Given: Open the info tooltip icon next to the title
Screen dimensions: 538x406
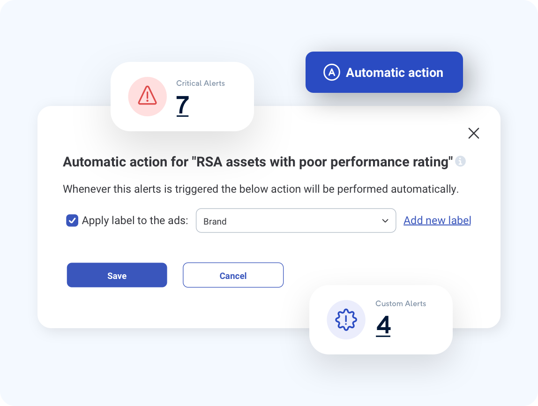Looking at the screenshot, I should pos(460,161).
